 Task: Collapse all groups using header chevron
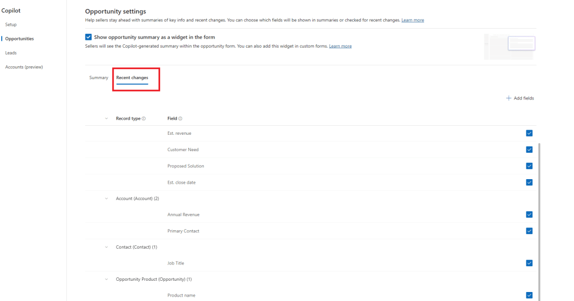tap(107, 118)
